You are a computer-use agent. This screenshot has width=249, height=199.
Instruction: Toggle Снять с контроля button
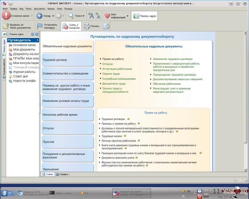click(x=71, y=26)
